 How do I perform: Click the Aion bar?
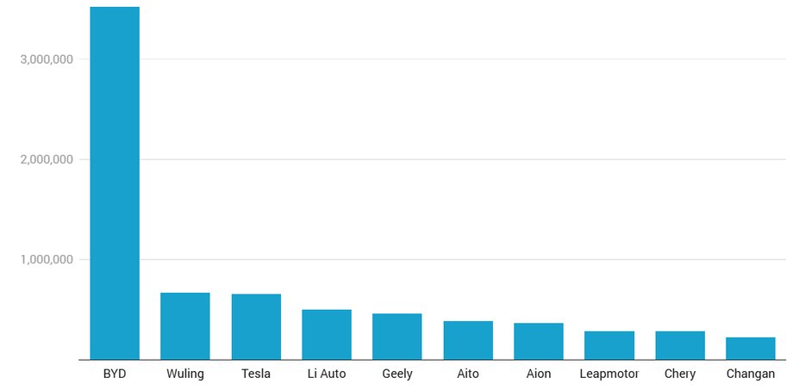(x=539, y=341)
